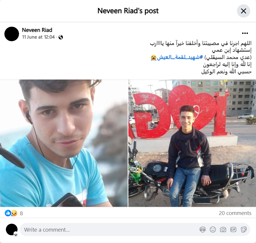View the 20 comments link

[235, 213]
